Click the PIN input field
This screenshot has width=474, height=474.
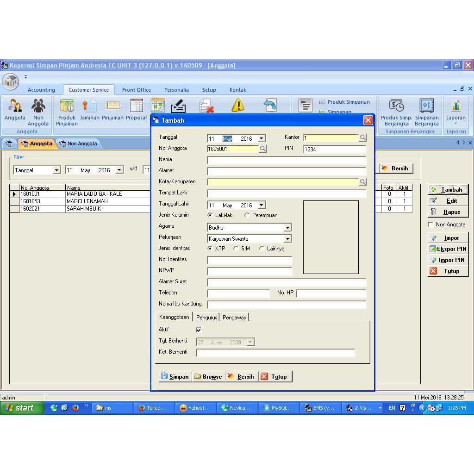[335, 149]
